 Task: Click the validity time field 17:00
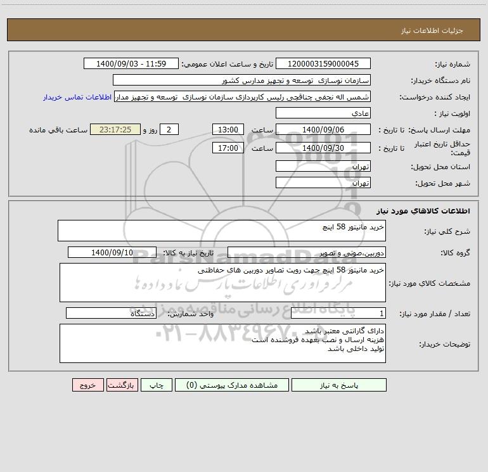coord(228,148)
